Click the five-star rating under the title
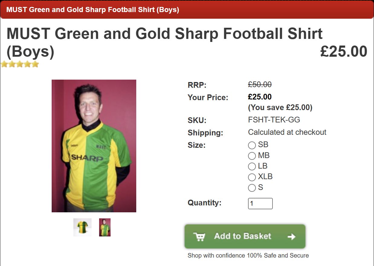Image resolution: width=374 pixels, height=266 pixels. tap(20, 64)
